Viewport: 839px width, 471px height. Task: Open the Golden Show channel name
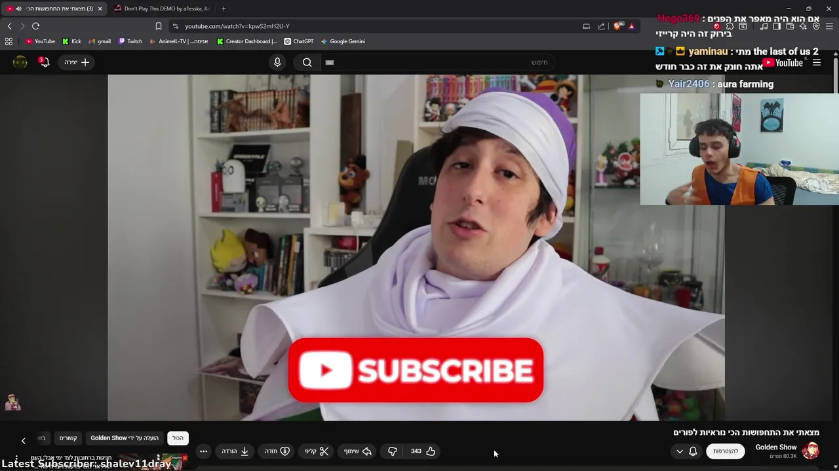[x=775, y=447]
